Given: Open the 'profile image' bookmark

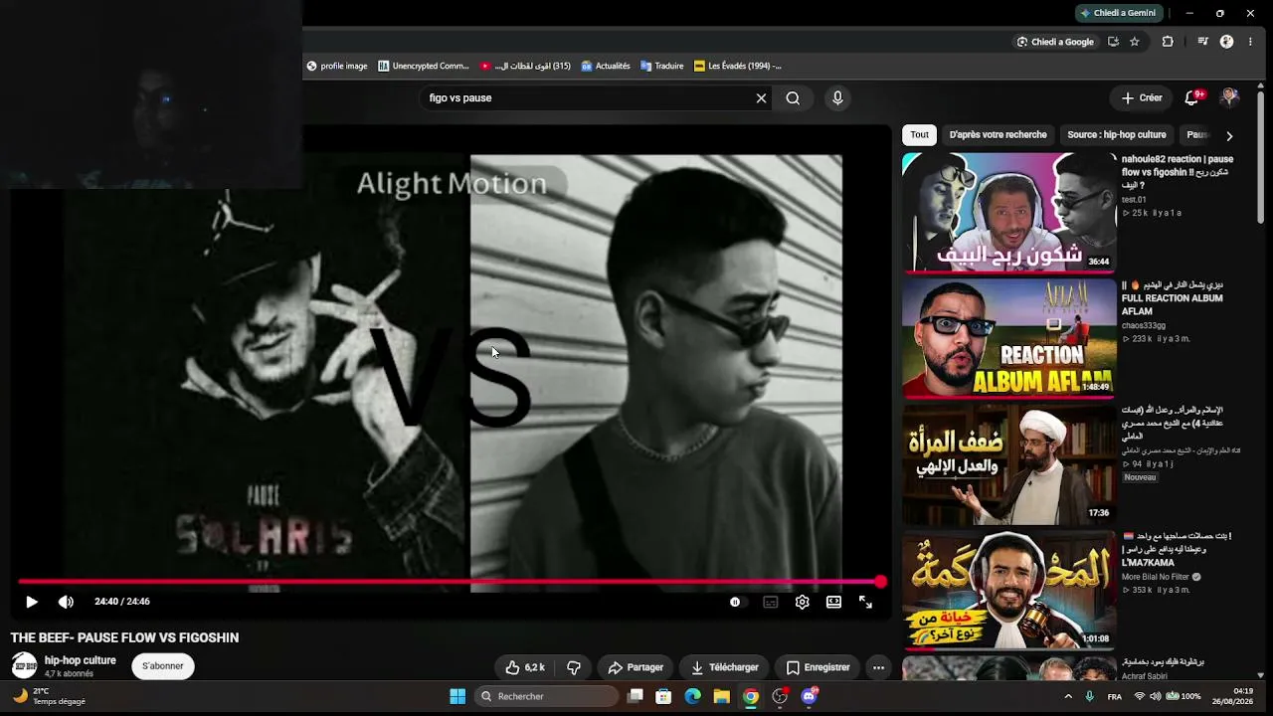Looking at the screenshot, I should (337, 67).
